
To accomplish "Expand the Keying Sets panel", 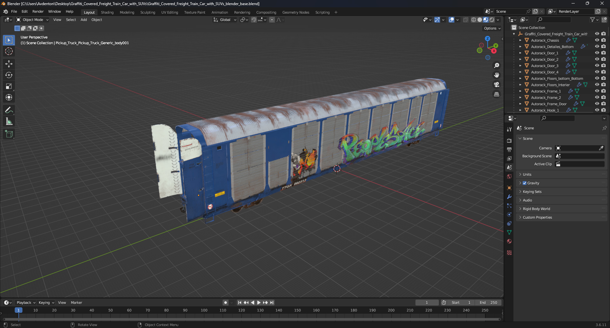I will (x=561, y=192).
